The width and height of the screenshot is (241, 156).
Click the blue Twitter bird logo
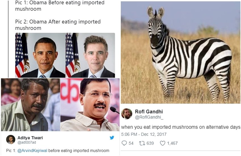112,138
